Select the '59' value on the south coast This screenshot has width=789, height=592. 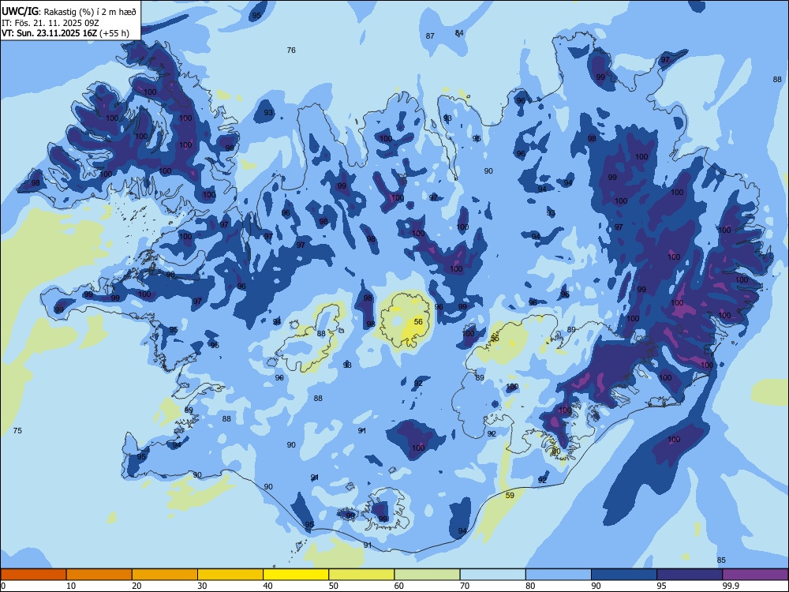[x=510, y=496]
